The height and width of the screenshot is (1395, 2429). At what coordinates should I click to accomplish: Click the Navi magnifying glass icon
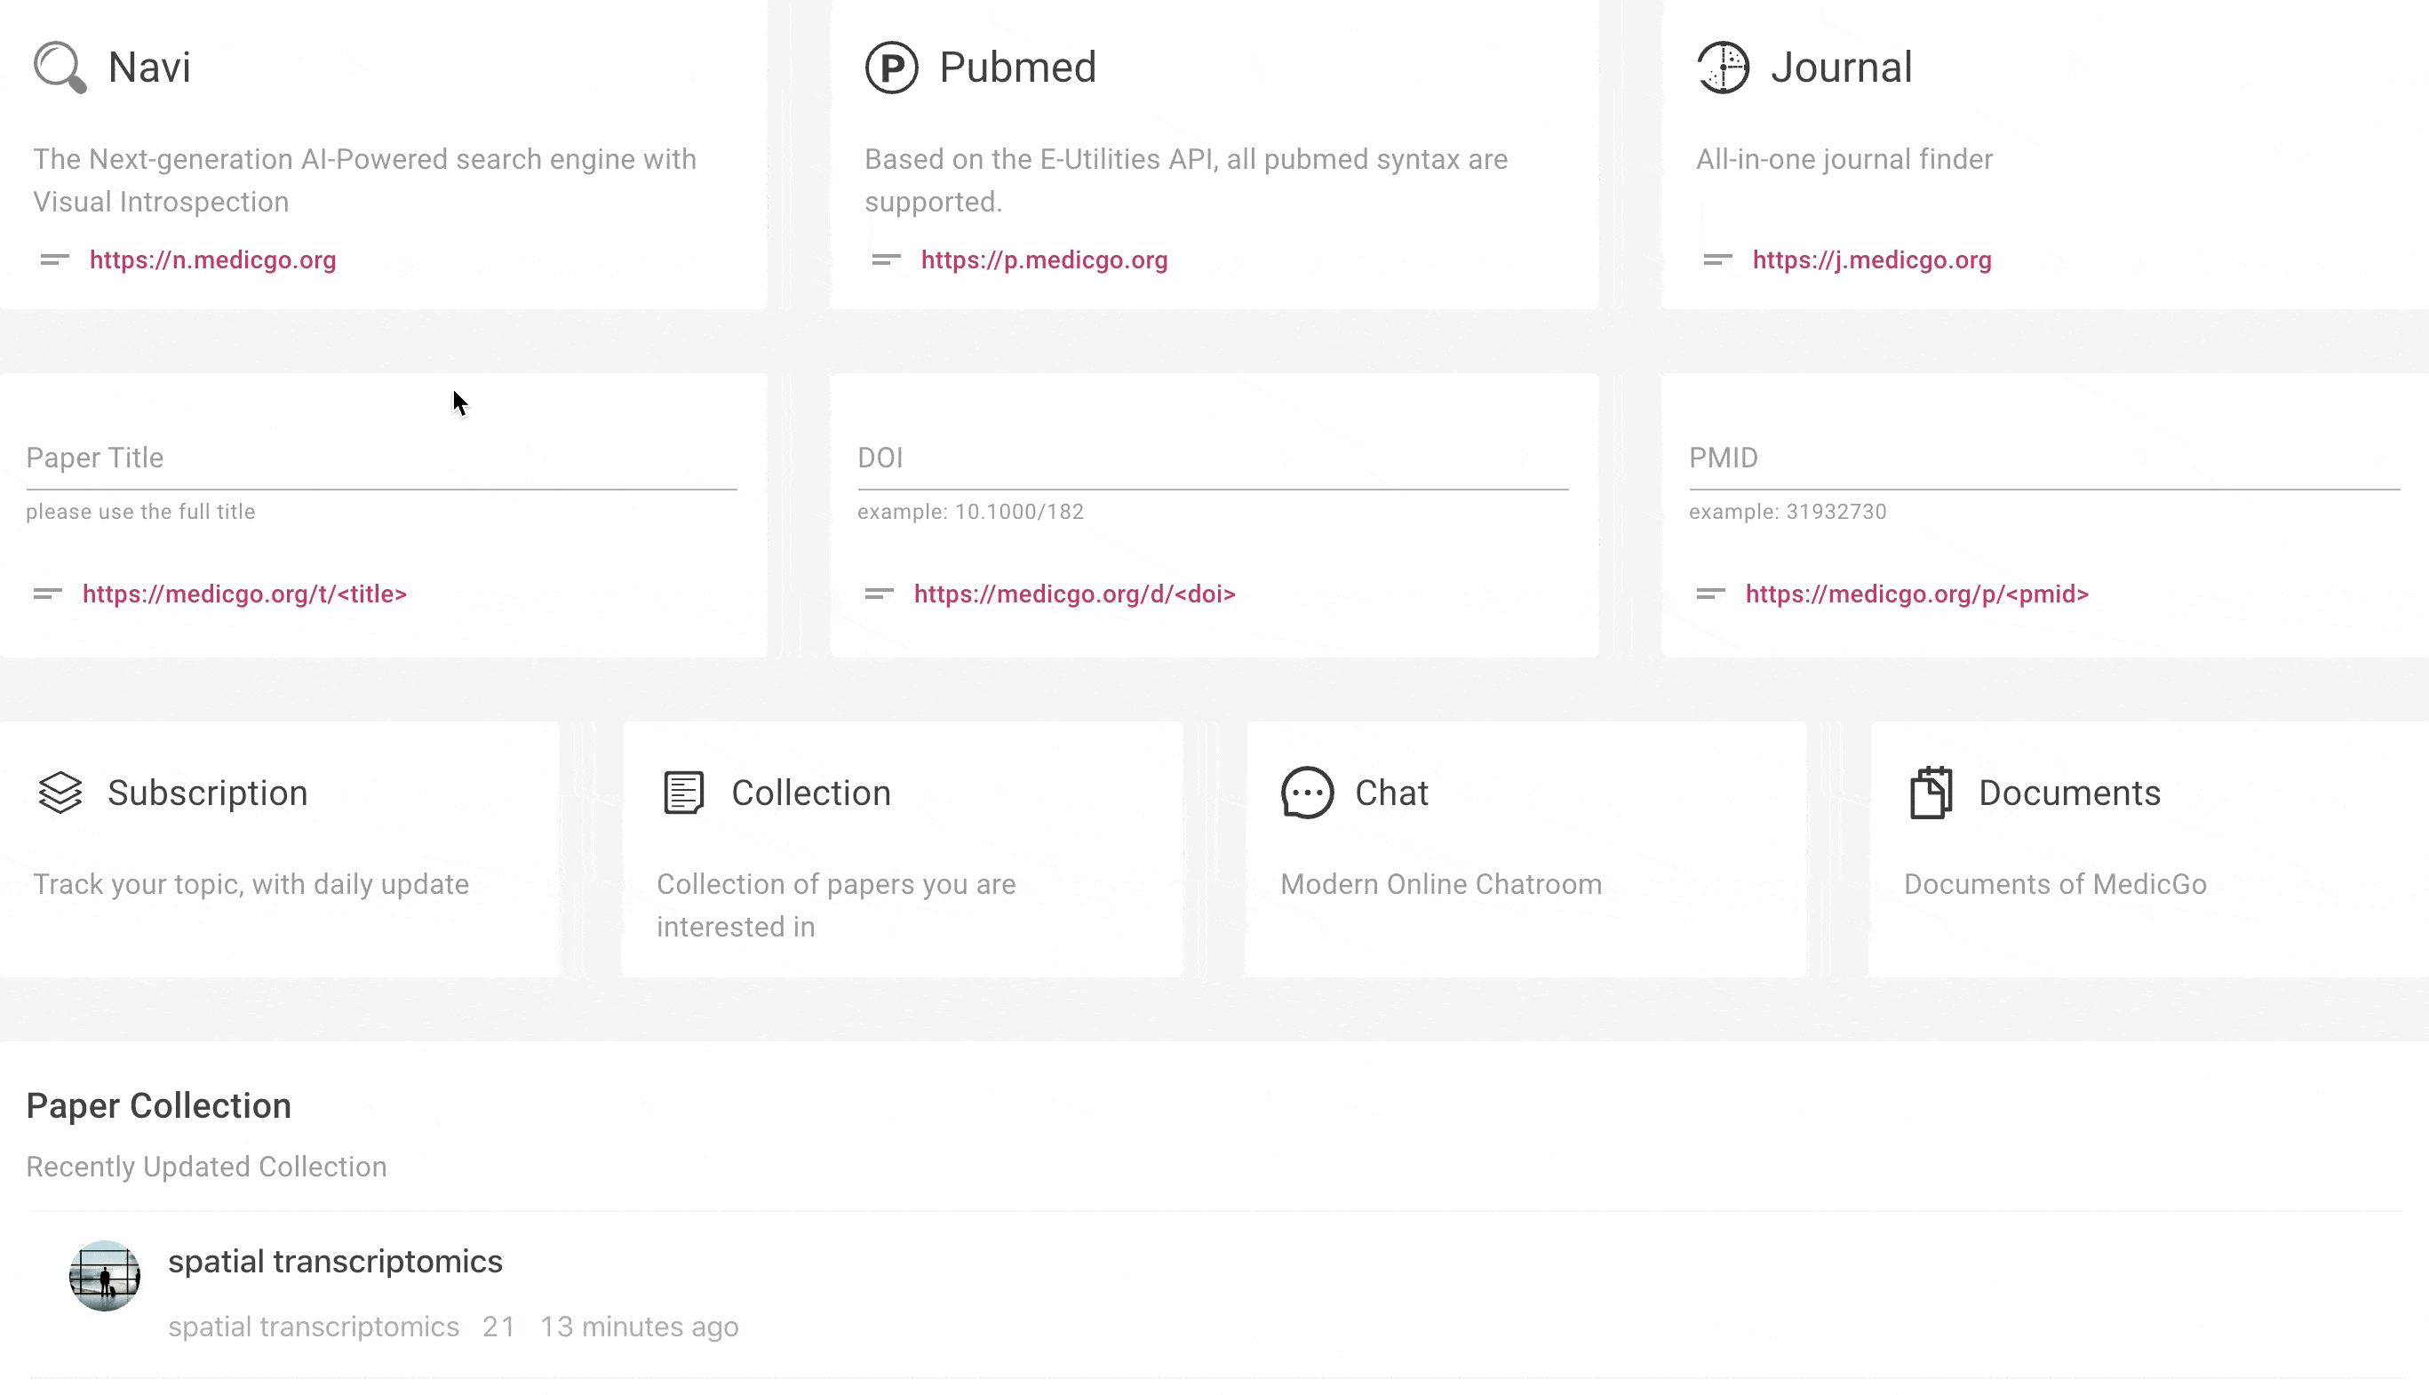[60, 67]
